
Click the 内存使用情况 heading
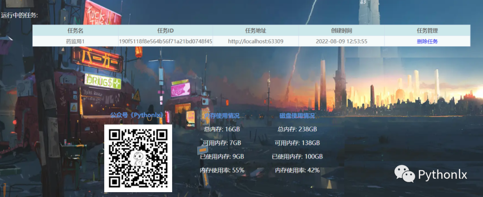pos(222,116)
